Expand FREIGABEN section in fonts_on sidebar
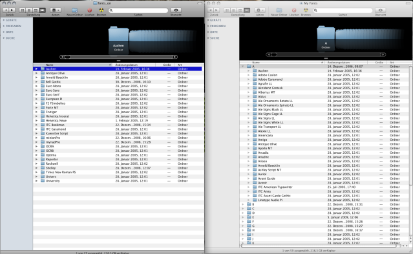 pyautogui.click(x=4, y=26)
